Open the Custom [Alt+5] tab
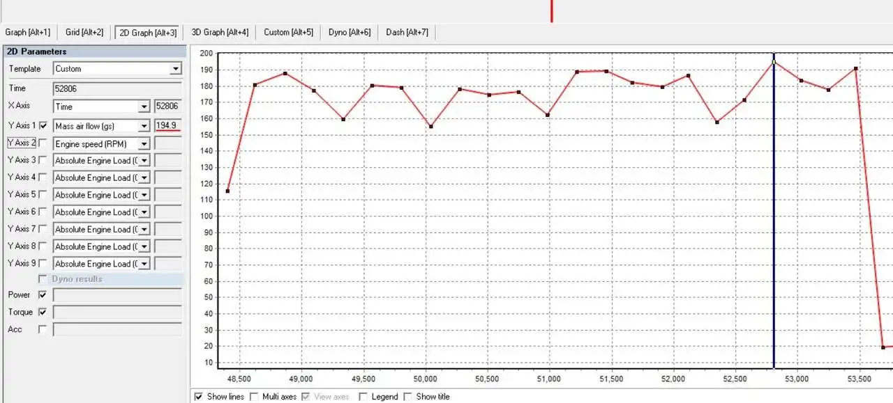Viewport: 893px width, 403px height. click(287, 31)
